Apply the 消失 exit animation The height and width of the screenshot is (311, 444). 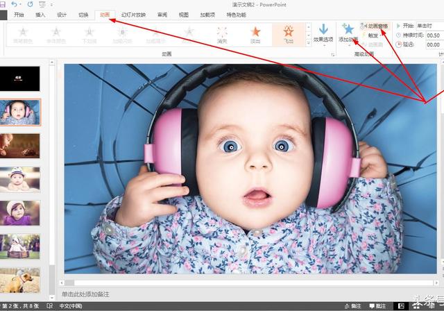pos(222,35)
